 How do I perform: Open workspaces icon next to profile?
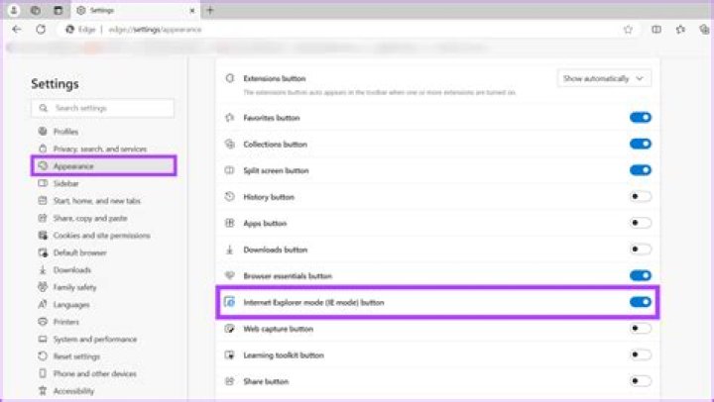36,10
